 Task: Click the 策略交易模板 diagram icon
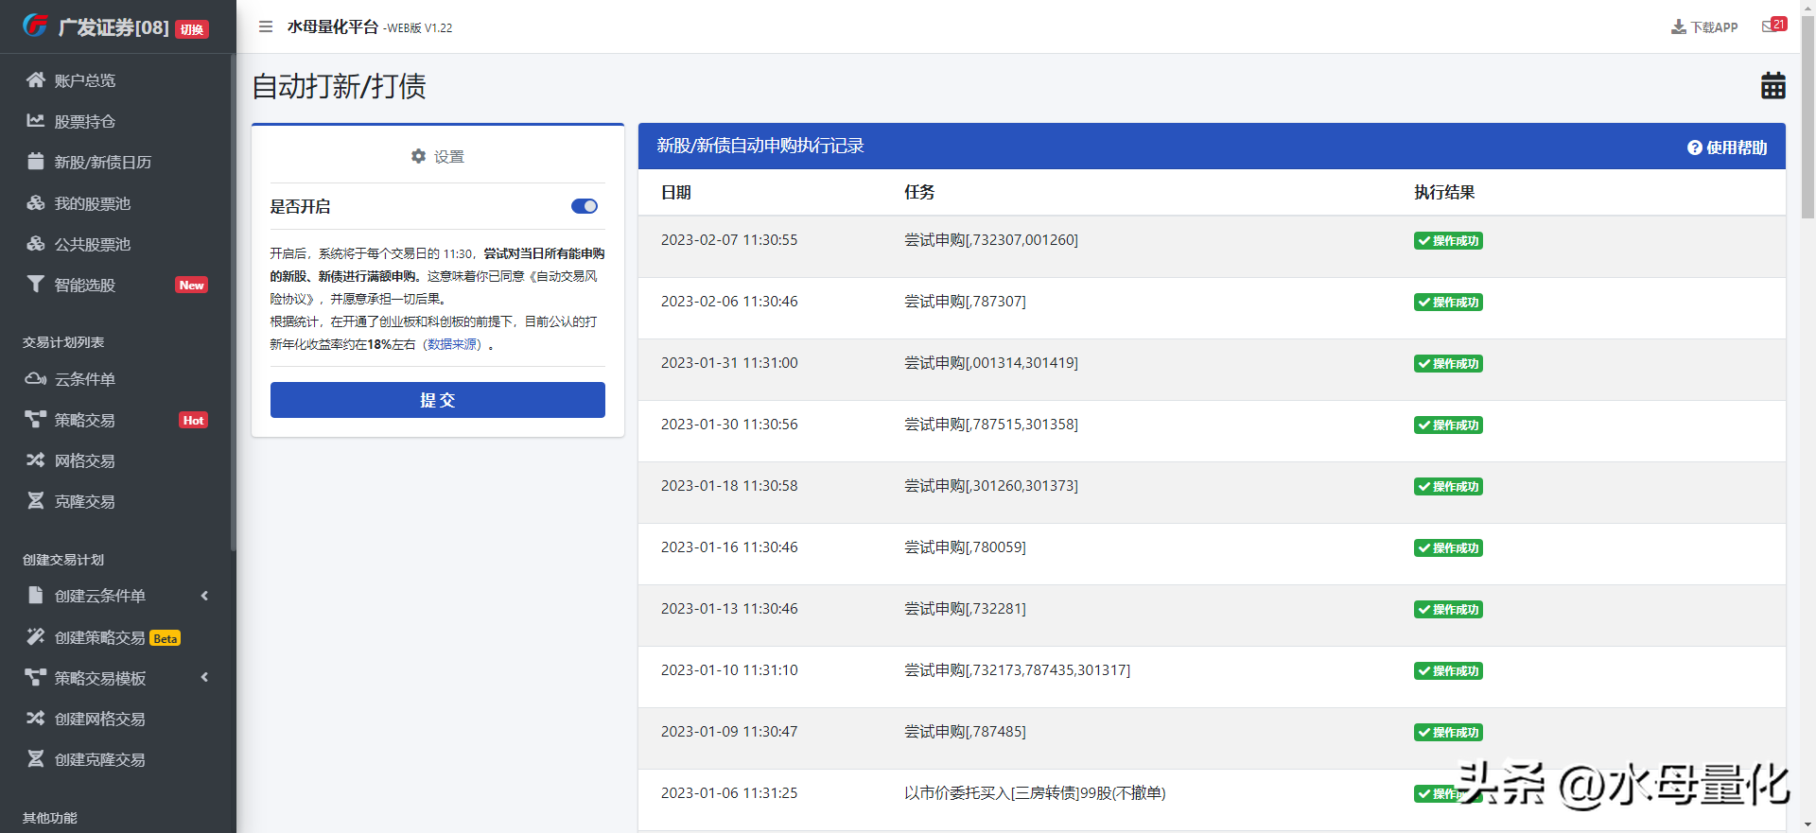point(36,678)
